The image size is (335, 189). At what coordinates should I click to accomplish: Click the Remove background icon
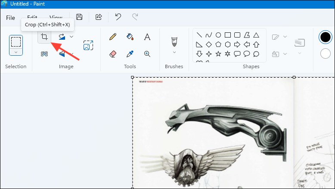[x=44, y=54]
